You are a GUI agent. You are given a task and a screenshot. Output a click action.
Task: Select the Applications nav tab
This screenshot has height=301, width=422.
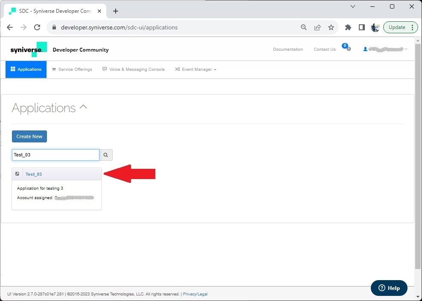click(x=26, y=69)
